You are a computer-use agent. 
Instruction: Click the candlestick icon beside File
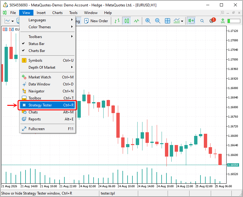[5, 12]
